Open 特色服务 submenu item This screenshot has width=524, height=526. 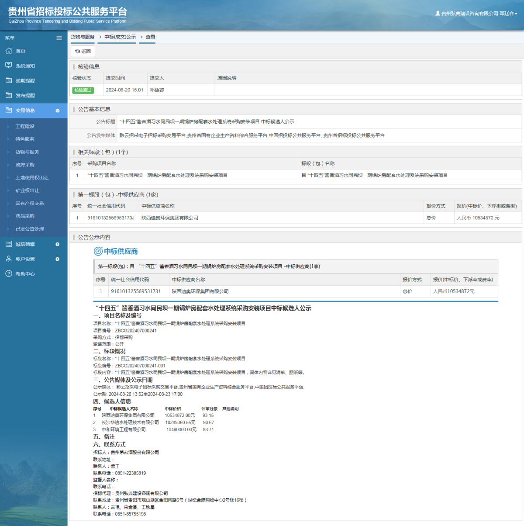pos(25,139)
